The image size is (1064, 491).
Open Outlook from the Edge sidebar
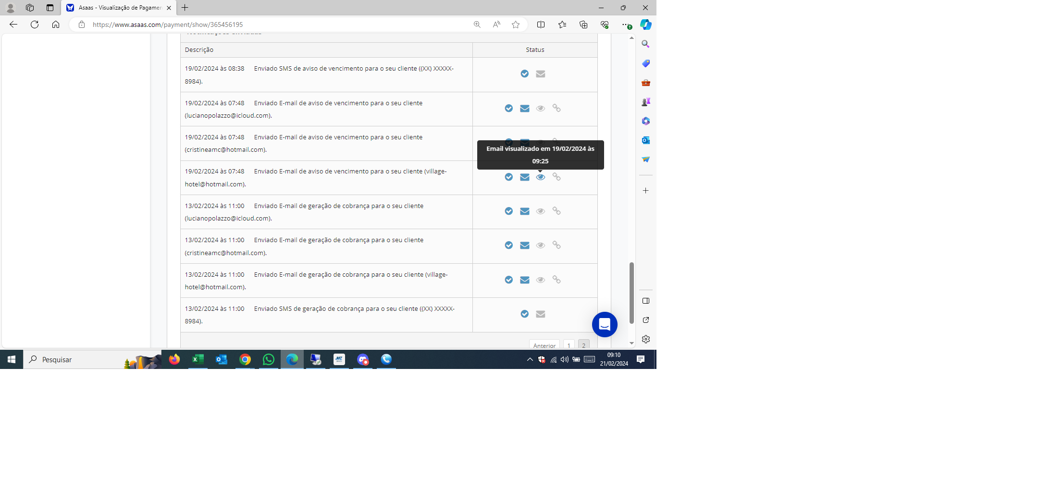[646, 140]
